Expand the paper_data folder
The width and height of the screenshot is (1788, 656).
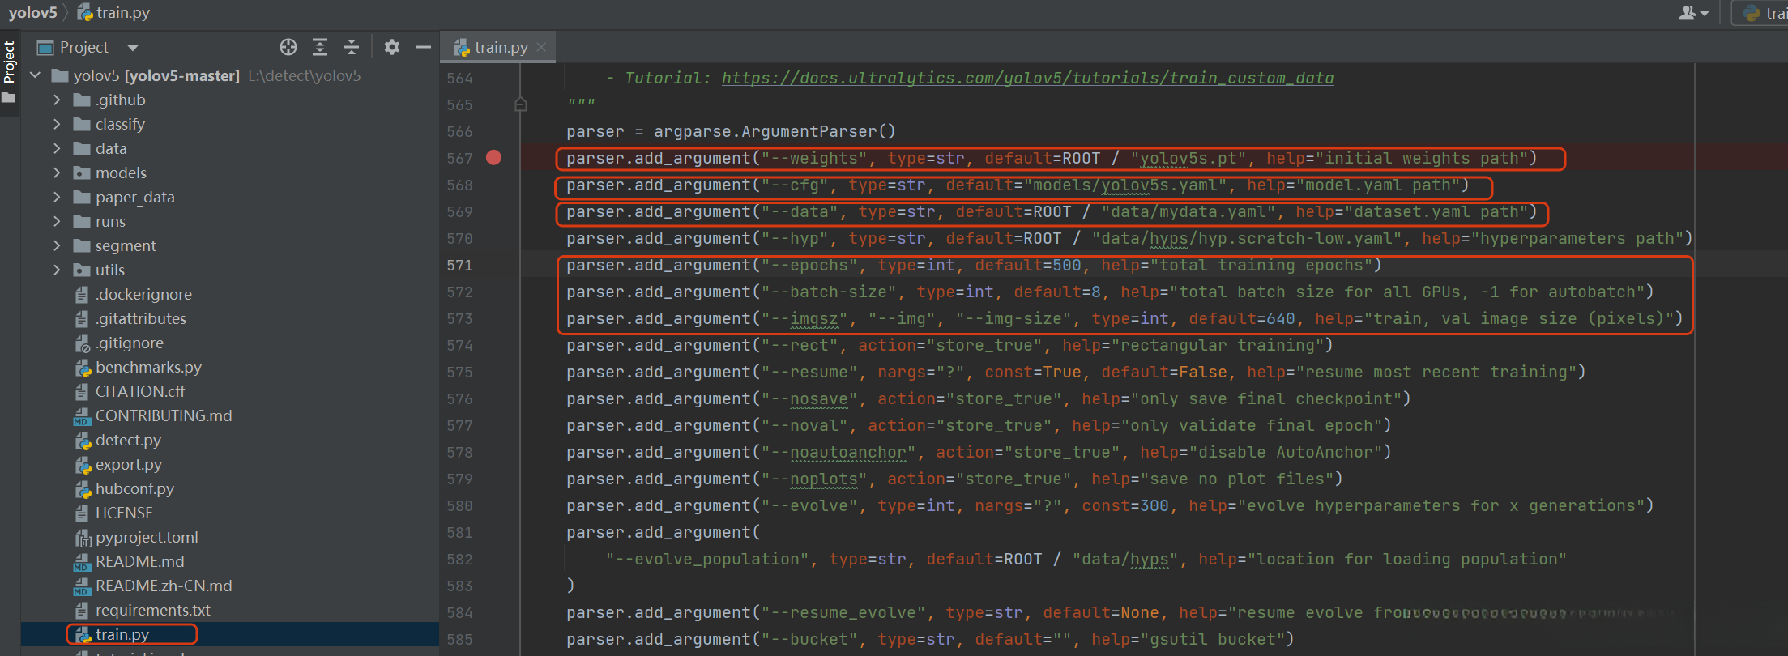pyautogui.click(x=57, y=197)
